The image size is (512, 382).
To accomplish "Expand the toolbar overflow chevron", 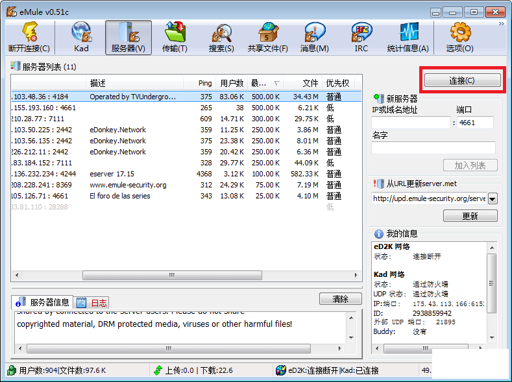I will [x=501, y=24].
